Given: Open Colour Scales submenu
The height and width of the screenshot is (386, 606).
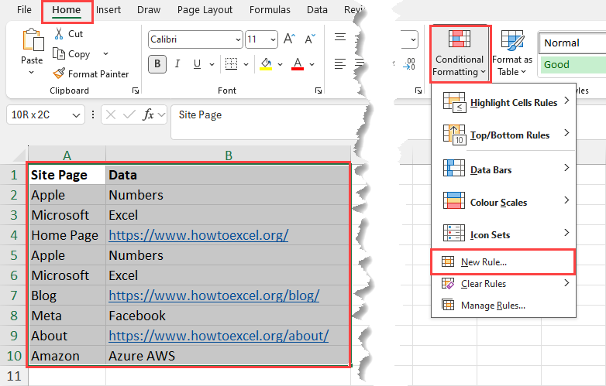Looking at the screenshot, I should (x=504, y=202).
